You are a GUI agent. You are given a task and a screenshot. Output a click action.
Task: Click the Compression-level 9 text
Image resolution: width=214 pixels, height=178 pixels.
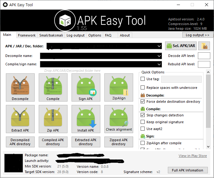[185, 24]
